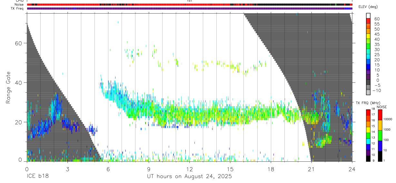Click the TX FRQ value '16'
This screenshot has height=183, width=396.
point(373,120)
